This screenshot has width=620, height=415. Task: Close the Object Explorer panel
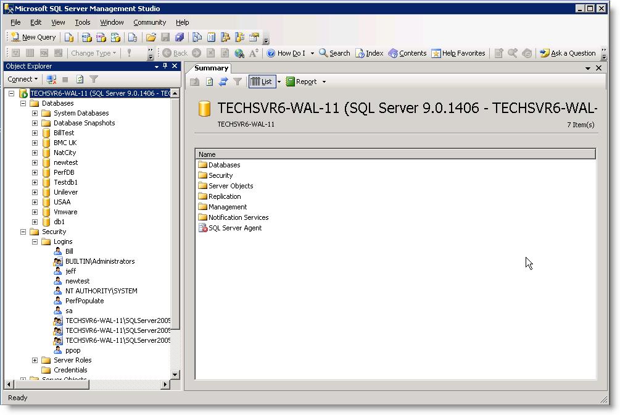[x=175, y=66]
